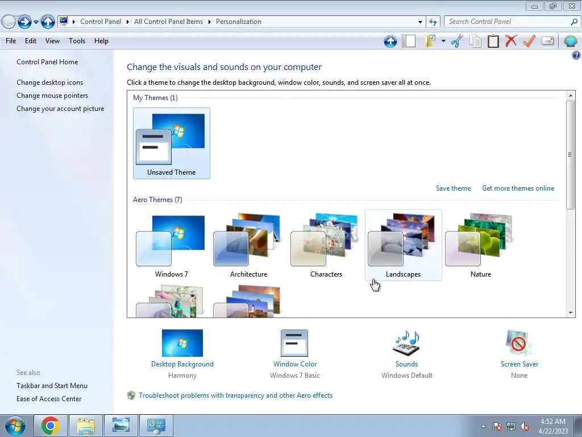This screenshot has width=582, height=437.
Task: Select the Windows 7 Aero theme
Action: (172, 245)
